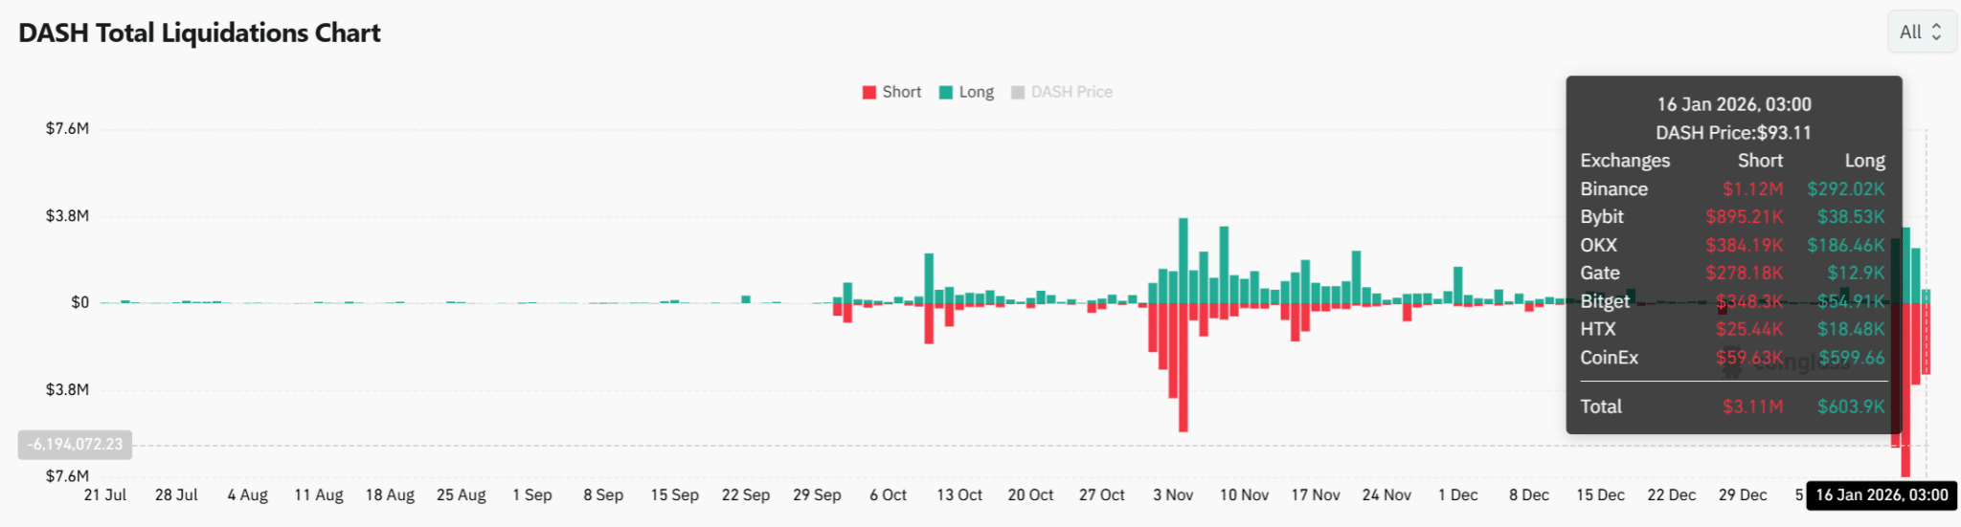The height and width of the screenshot is (527, 1961).
Task: Click the OKX row in the tooltip
Action: pyautogui.click(x=1731, y=246)
